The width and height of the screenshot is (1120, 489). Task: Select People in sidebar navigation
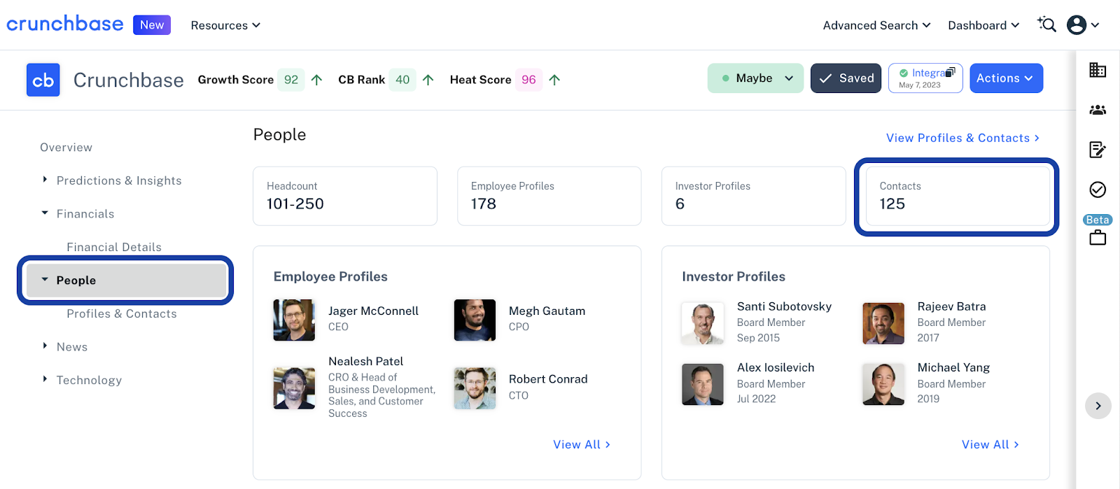click(126, 281)
